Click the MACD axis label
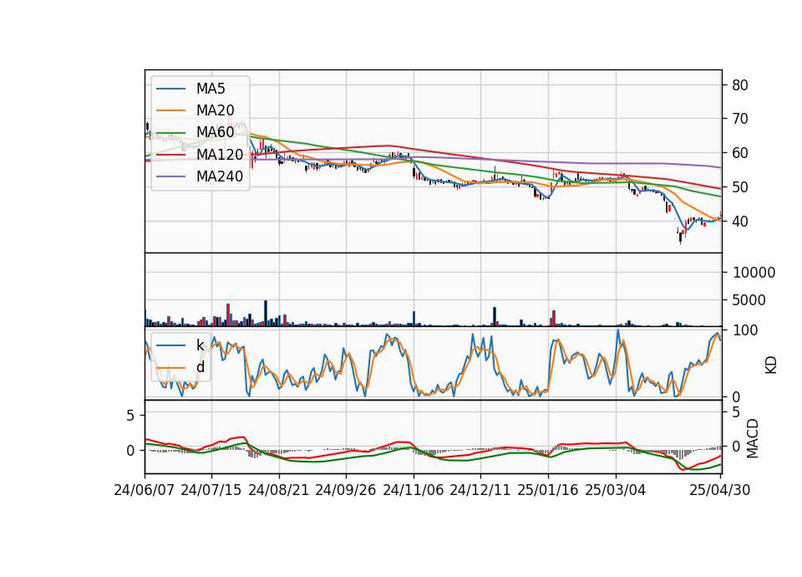Screen dimensions: 802x577 [x=753, y=438]
